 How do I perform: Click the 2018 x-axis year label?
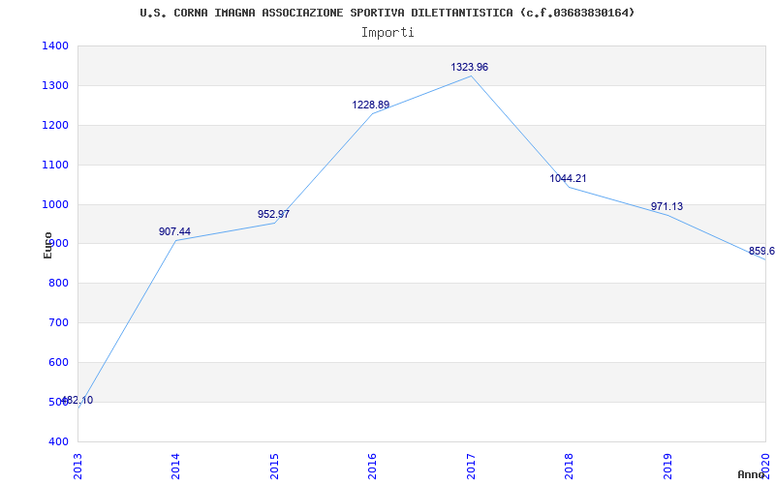[x=569, y=467]
